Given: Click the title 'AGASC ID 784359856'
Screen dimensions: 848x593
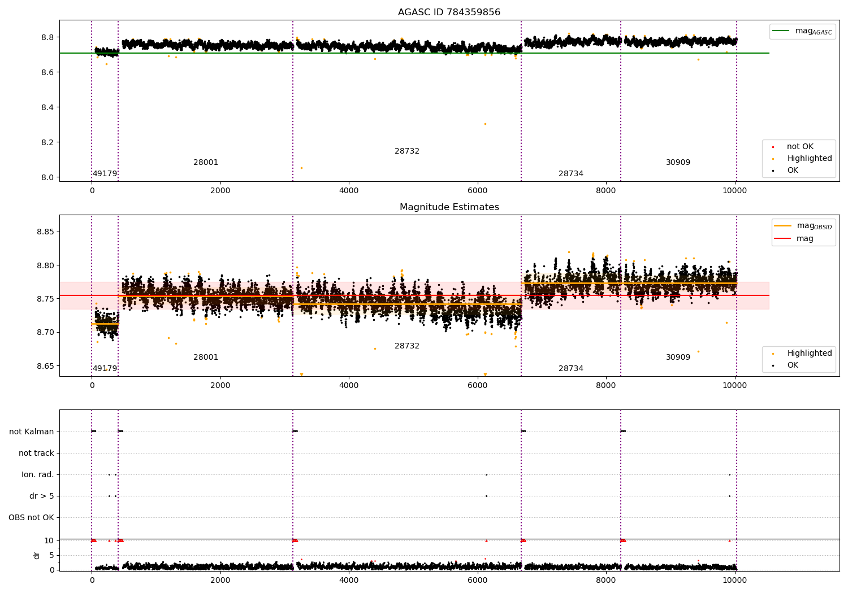Looking at the screenshot, I should pos(449,12).
